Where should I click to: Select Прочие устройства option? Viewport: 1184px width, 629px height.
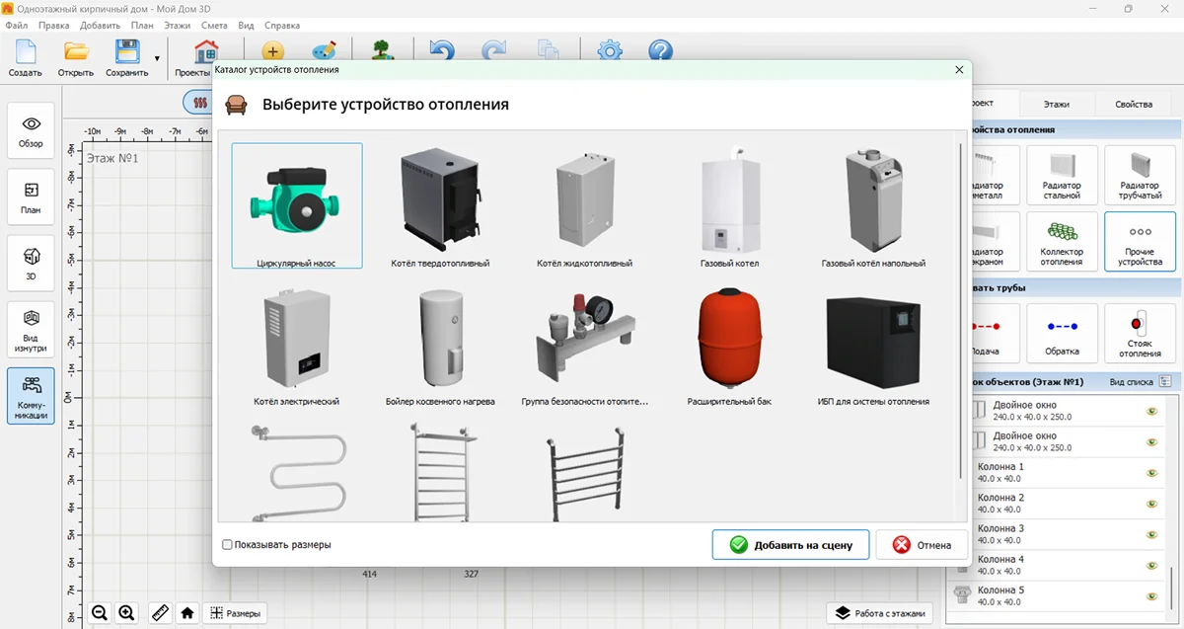click(x=1140, y=242)
